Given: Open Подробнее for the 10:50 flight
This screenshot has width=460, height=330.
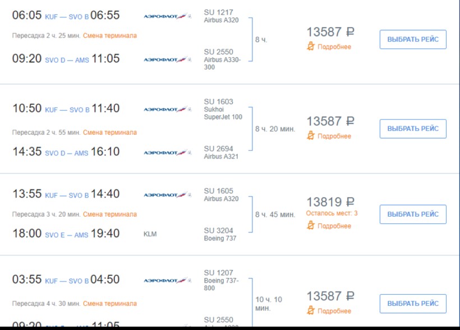Looking at the screenshot, I should click(x=334, y=136).
